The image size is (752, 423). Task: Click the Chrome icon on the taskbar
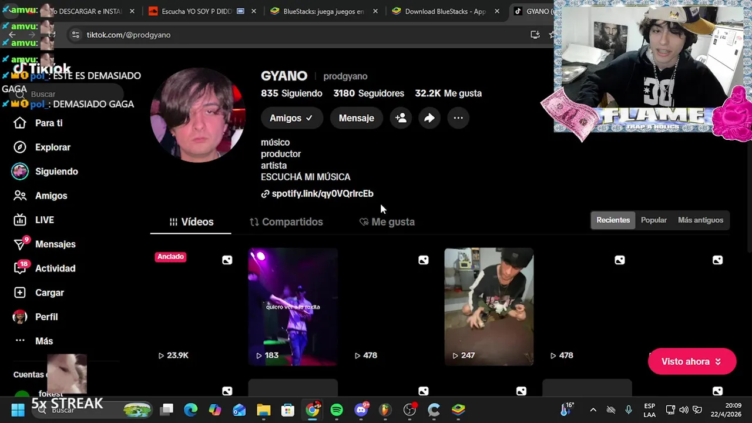point(313,410)
